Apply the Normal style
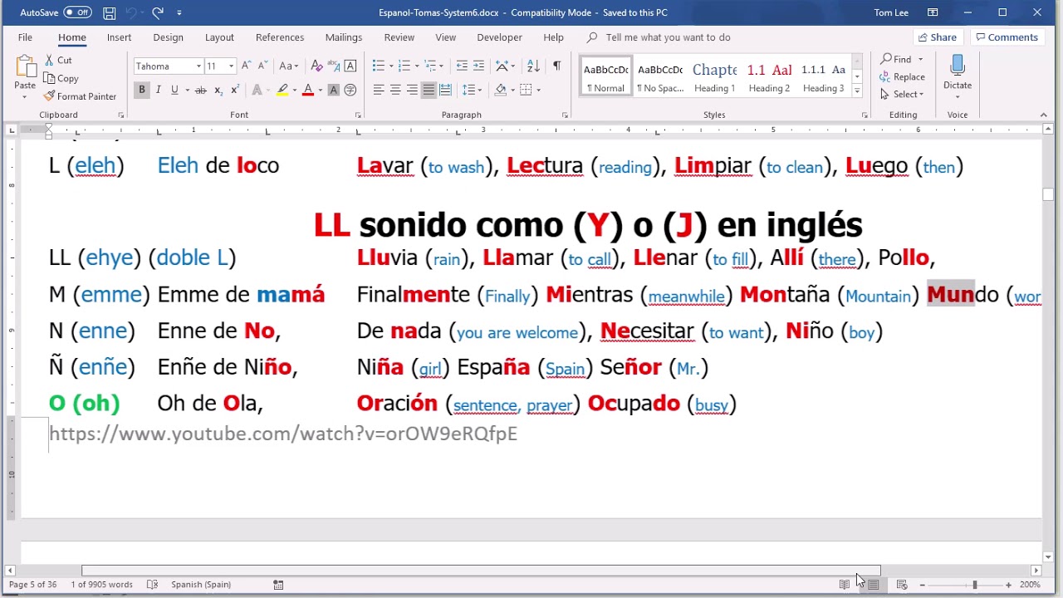The image size is (1063, 598). pos(605,76)
